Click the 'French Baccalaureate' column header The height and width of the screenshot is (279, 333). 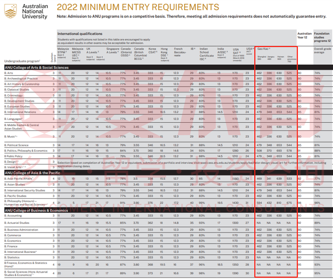[180, 52]
